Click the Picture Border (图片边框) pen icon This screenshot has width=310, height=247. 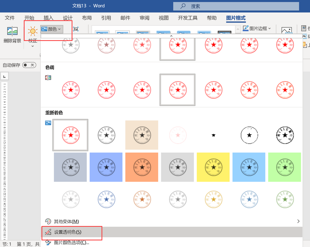coord(245,28)
